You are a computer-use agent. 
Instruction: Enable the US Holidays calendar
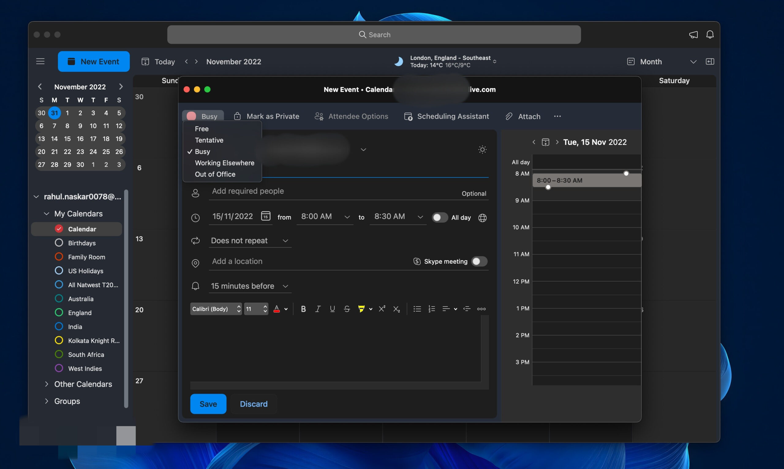pos(59,270)
